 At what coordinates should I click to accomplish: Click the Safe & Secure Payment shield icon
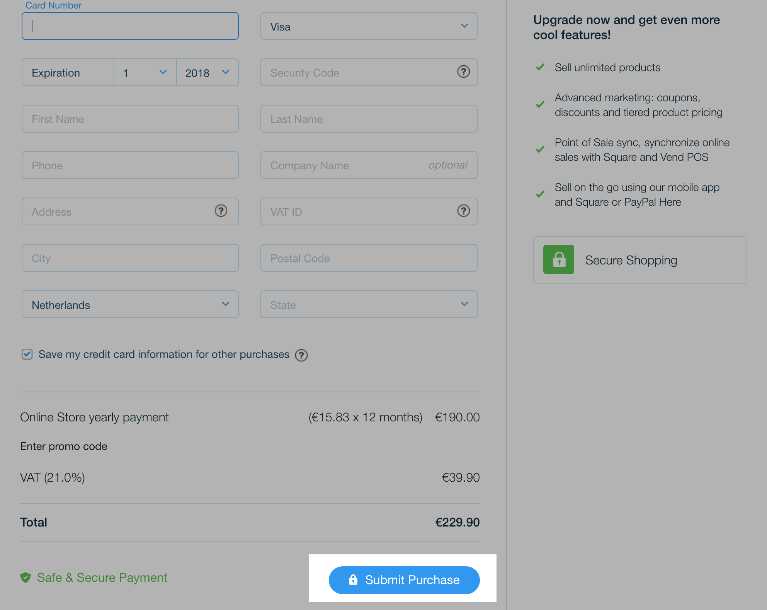click(x=26, y=578)
